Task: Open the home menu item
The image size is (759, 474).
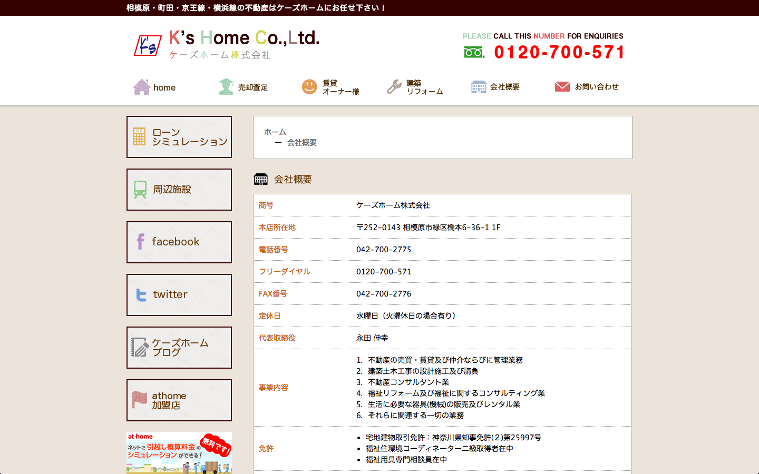Action: coord(164,87)
